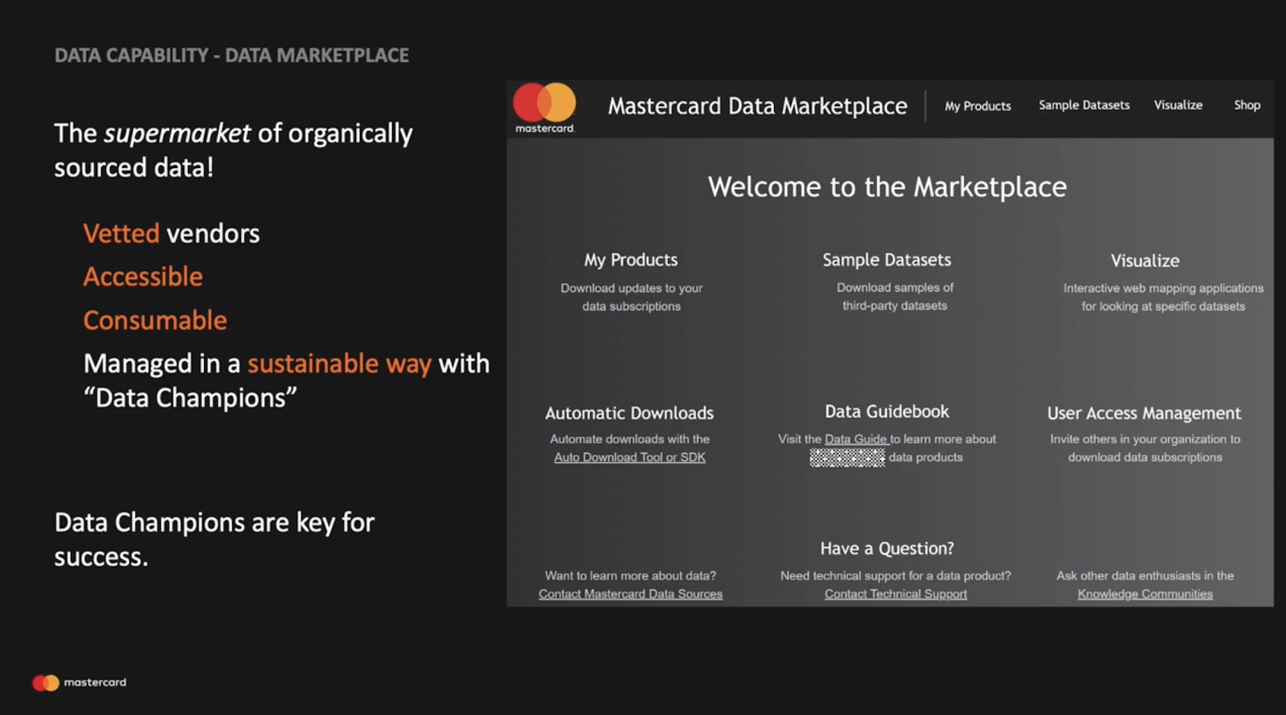Click Contact Mastercard Data Sources link

630,594
